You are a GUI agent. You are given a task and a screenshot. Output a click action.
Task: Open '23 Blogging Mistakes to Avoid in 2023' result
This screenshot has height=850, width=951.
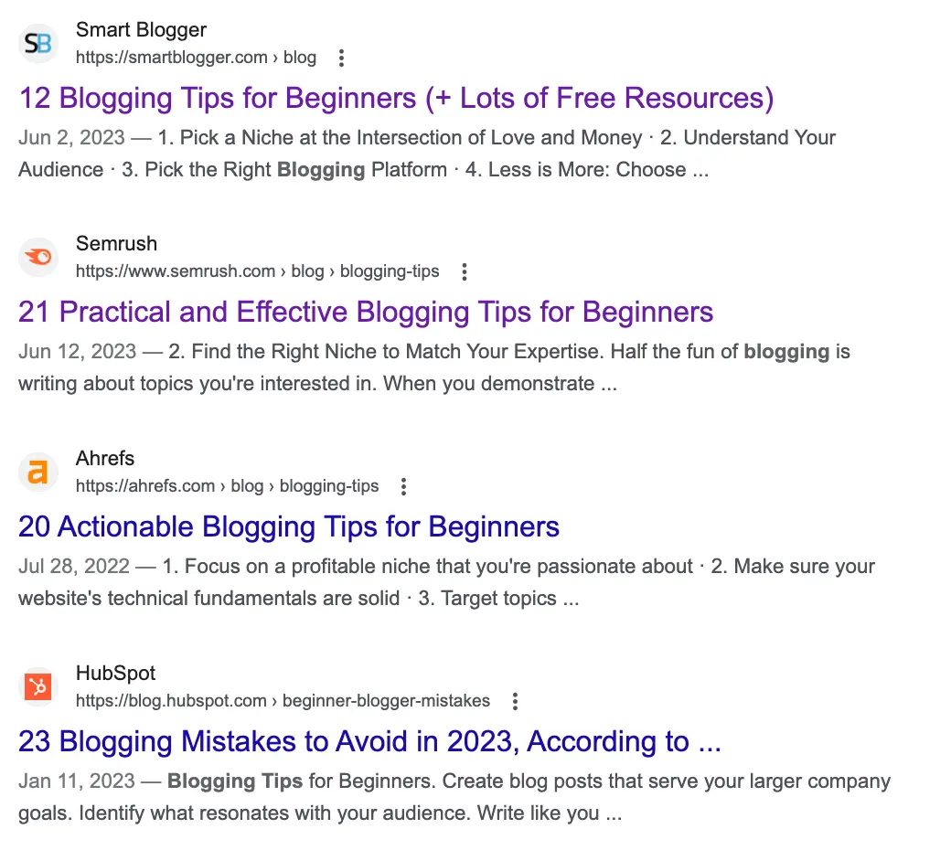pos(370,741)
